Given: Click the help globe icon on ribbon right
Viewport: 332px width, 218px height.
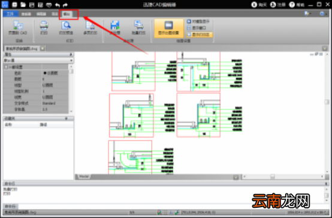Looking at the screenshot, I should [x=322, y=14].
